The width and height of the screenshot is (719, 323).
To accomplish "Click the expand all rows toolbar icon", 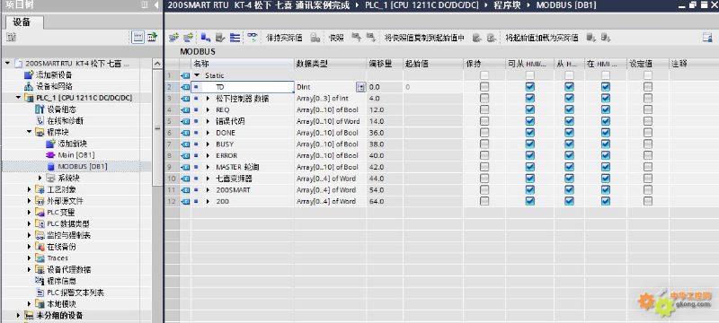I will 235,38.
